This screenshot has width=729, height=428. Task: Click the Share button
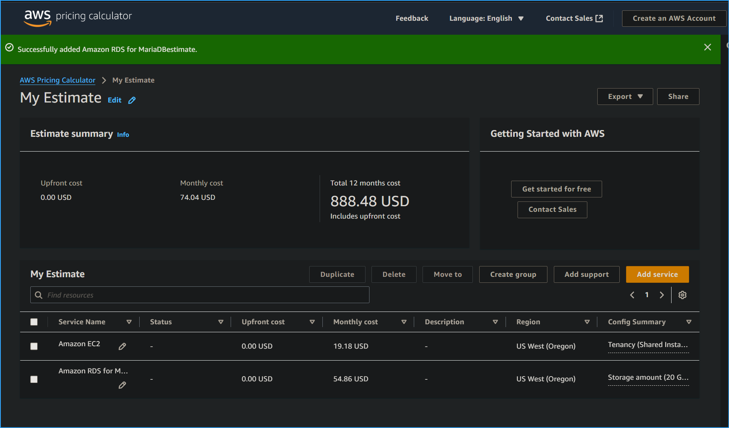tap(678, 97)
